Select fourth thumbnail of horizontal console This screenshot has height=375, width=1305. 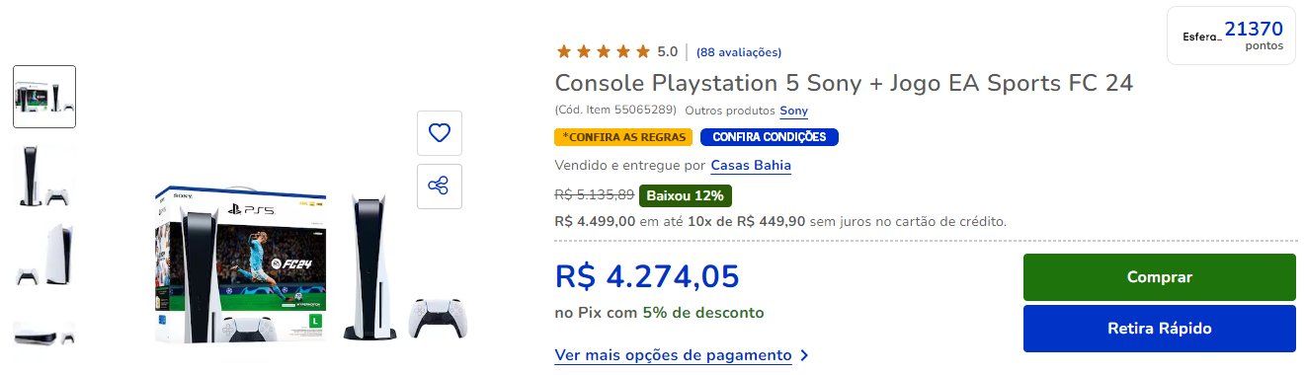pos(44,334)
